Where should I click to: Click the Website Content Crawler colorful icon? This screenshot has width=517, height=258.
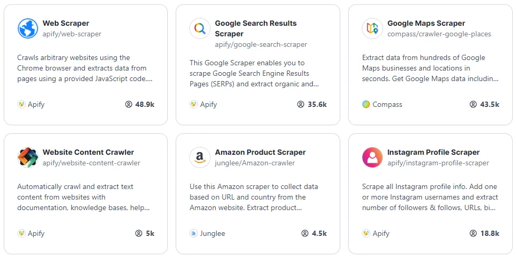27,157
